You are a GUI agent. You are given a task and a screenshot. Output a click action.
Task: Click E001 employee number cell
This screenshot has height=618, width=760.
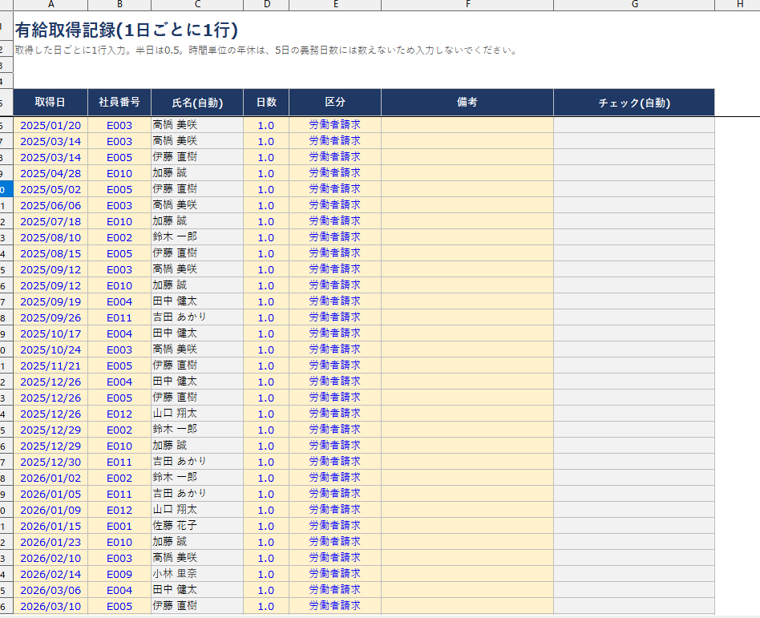click(x=119, y=526)
